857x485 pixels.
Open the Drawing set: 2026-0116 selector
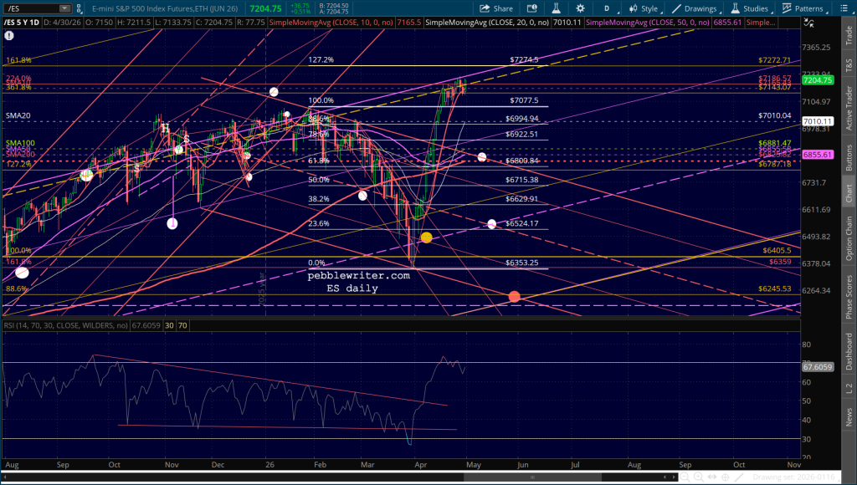point(797,477)
